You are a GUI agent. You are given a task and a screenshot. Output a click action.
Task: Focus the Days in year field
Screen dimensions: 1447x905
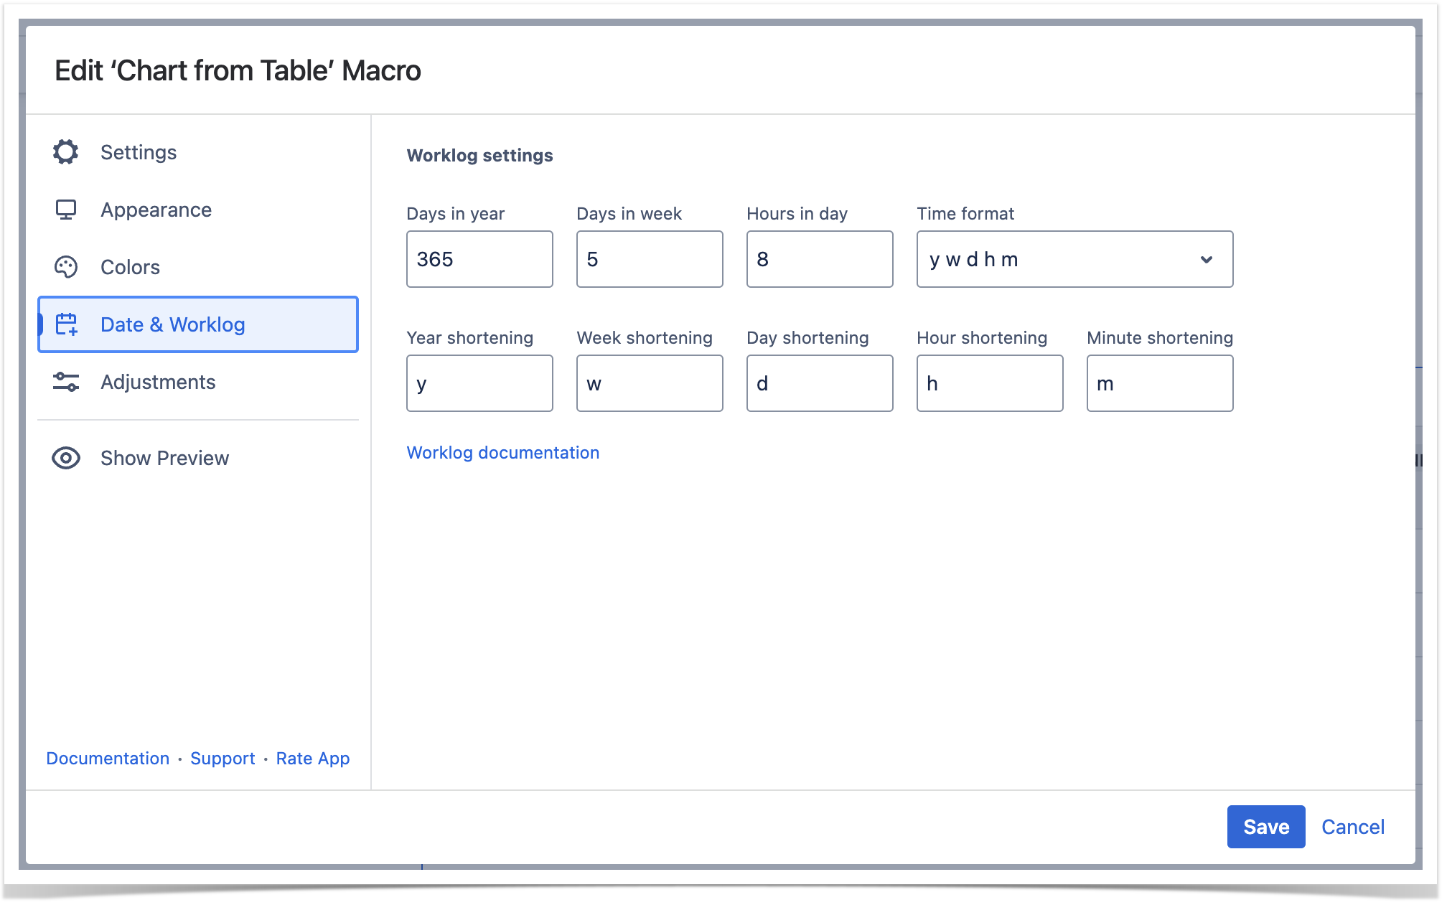point(479,259)
